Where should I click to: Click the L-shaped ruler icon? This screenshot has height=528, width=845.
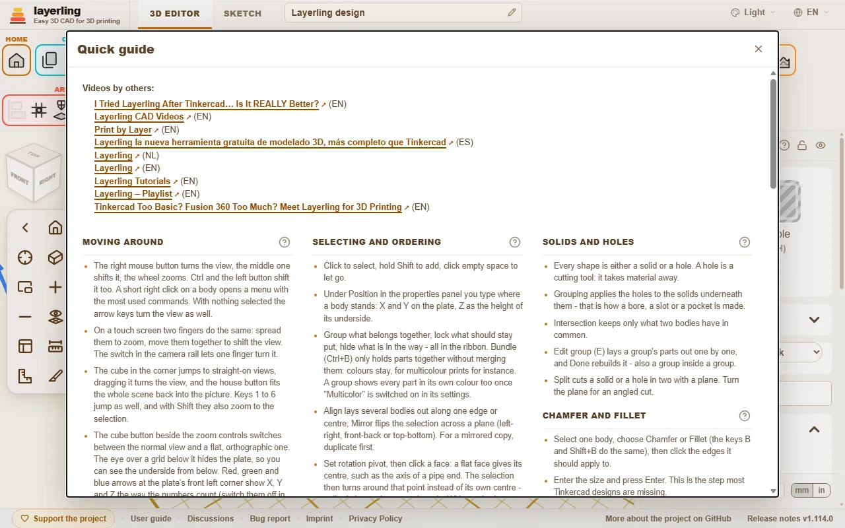pos(25,376)
